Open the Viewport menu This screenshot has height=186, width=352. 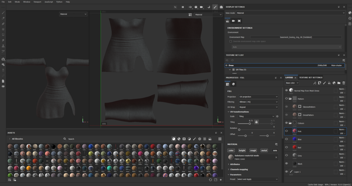(37, 2)
